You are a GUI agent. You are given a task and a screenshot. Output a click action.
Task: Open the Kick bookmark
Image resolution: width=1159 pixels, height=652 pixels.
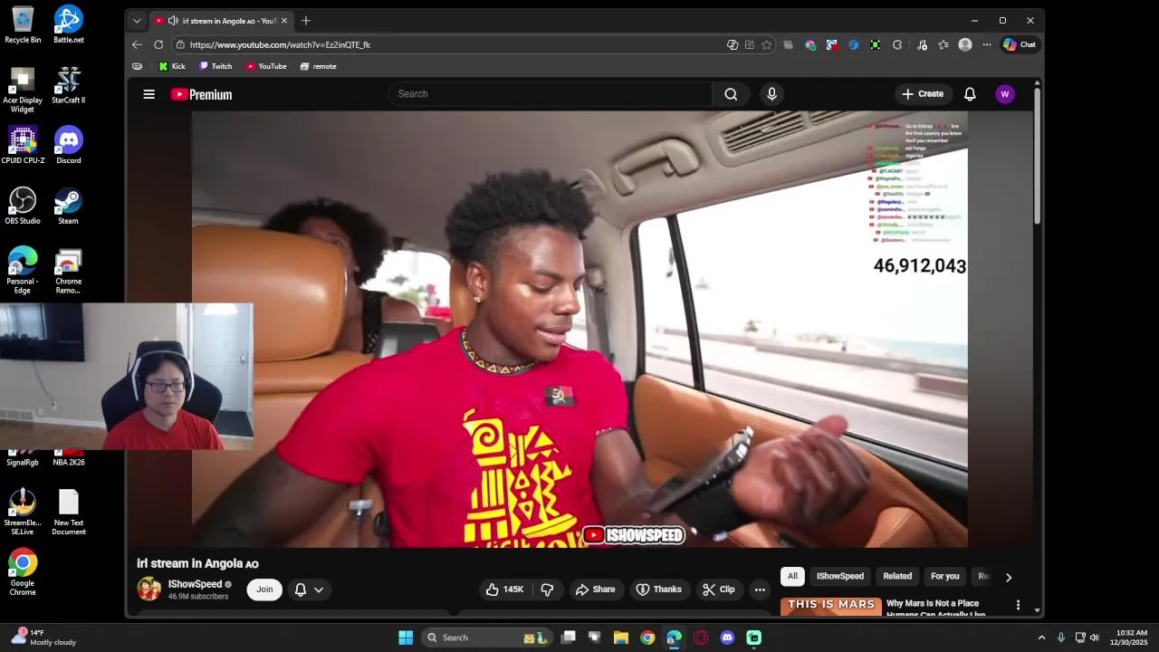pos(172,66)
